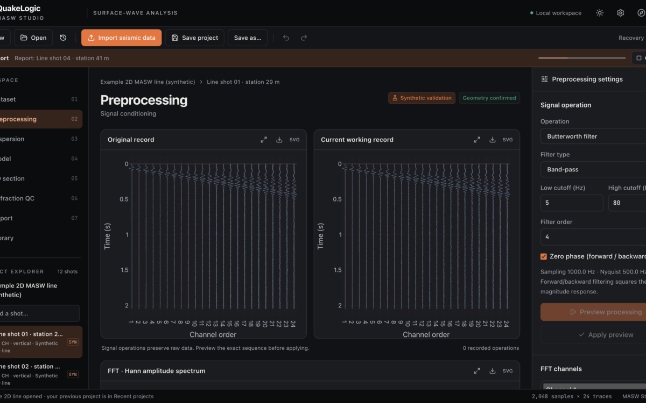Viewport: 646px width, 403px height.
Task: Click the Import seismic data button
Action: tap(122, 38)
